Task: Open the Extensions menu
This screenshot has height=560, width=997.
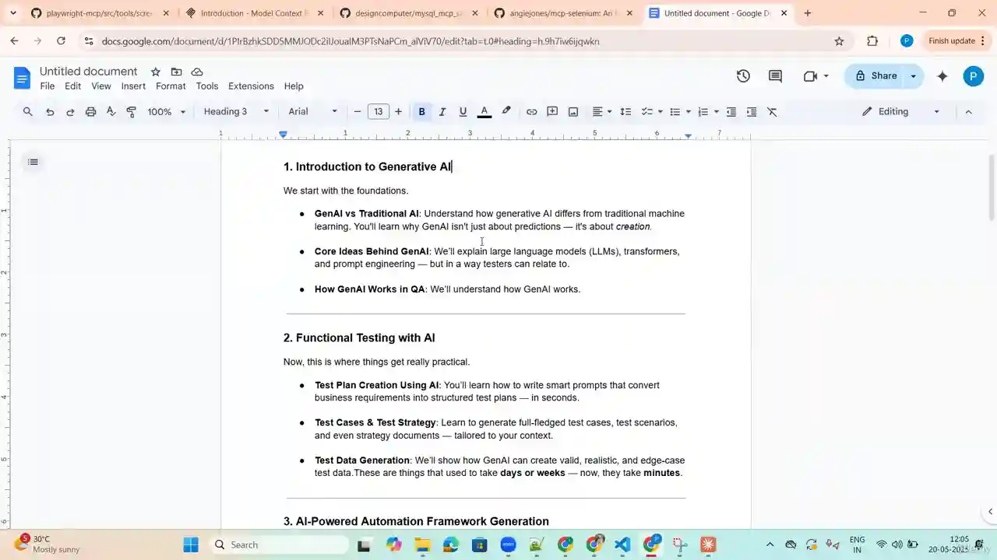Action: (251, 86)
